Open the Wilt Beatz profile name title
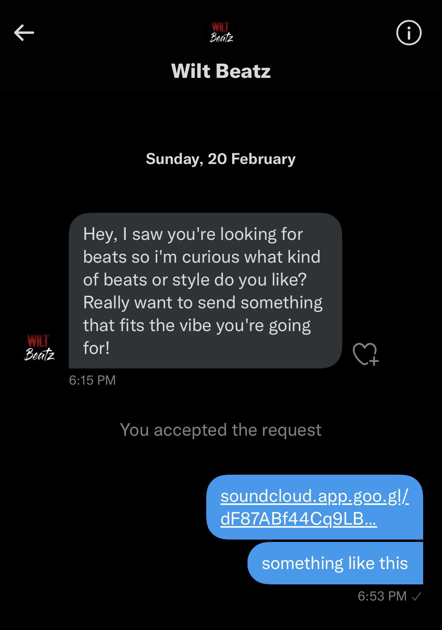 [221, 71]
